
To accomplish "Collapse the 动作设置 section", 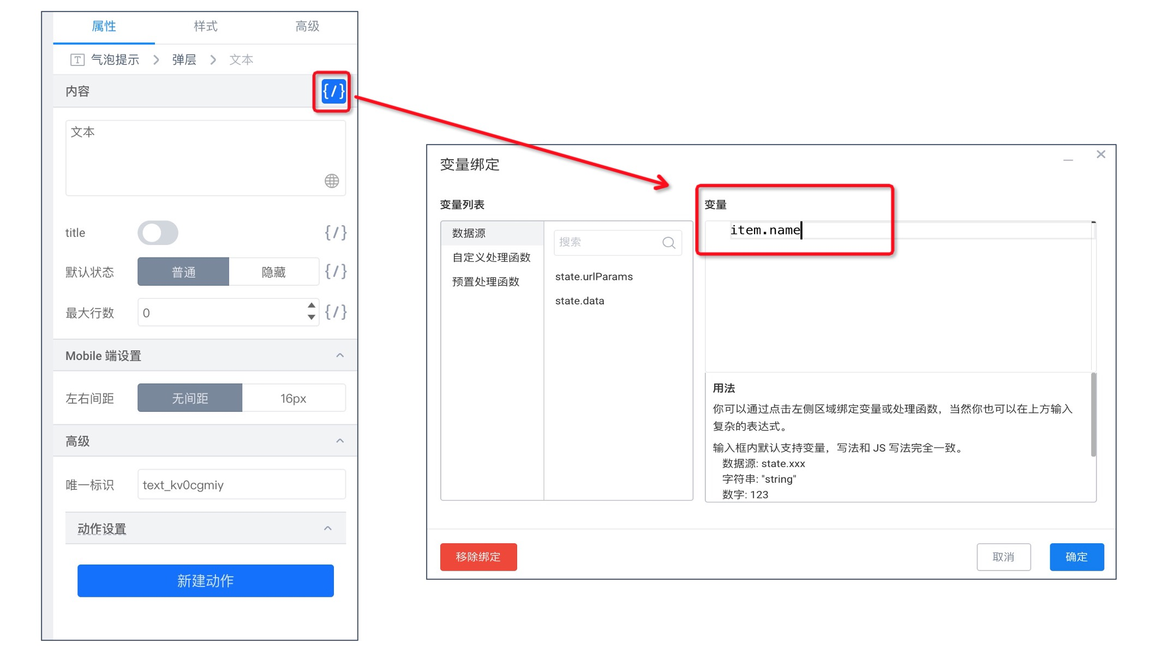I will (x=328, y=529).
